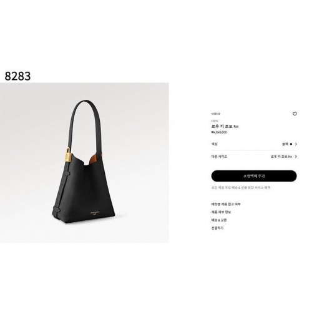Click the free shipping and gift wrap notice

(241, 188)
